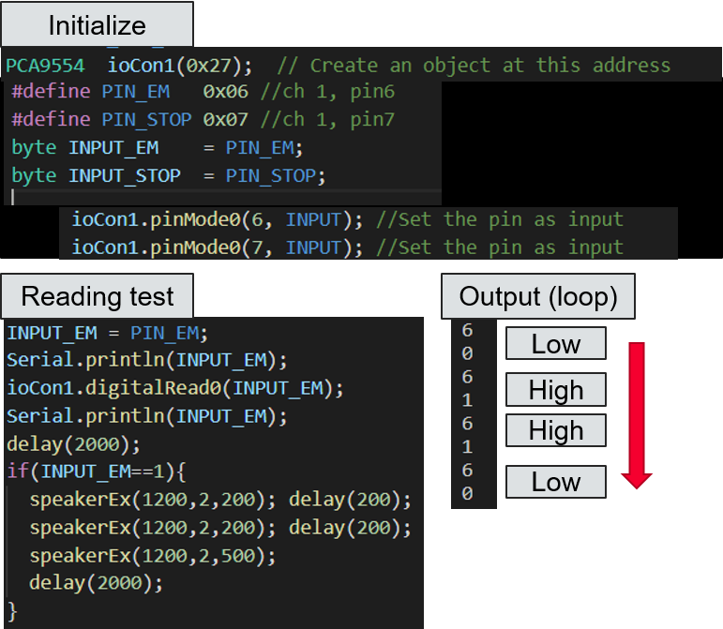Viewport: 723px width, 629px height.
Task: Select the 'byte INPUT_STOP = PIN_STOP;' line
Action: tap(169, 175)
